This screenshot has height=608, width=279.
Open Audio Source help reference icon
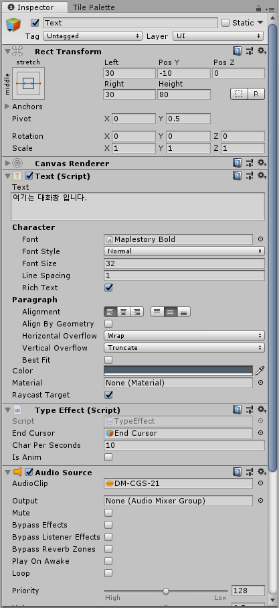[238, 473]
